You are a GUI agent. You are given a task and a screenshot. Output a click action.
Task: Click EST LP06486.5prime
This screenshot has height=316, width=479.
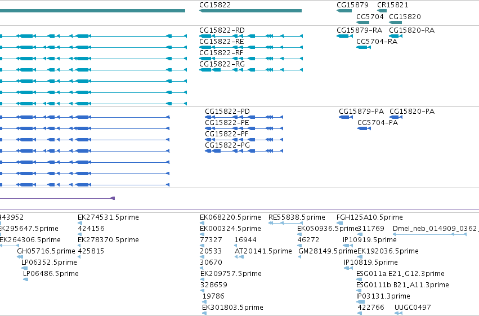coord(51,274)
